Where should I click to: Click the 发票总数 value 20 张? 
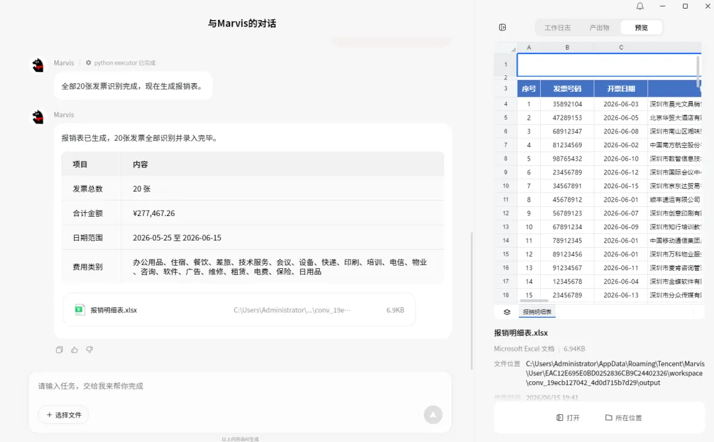pos(141,189)
